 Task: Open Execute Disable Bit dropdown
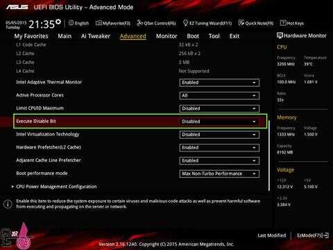click(x=219, y=122)
